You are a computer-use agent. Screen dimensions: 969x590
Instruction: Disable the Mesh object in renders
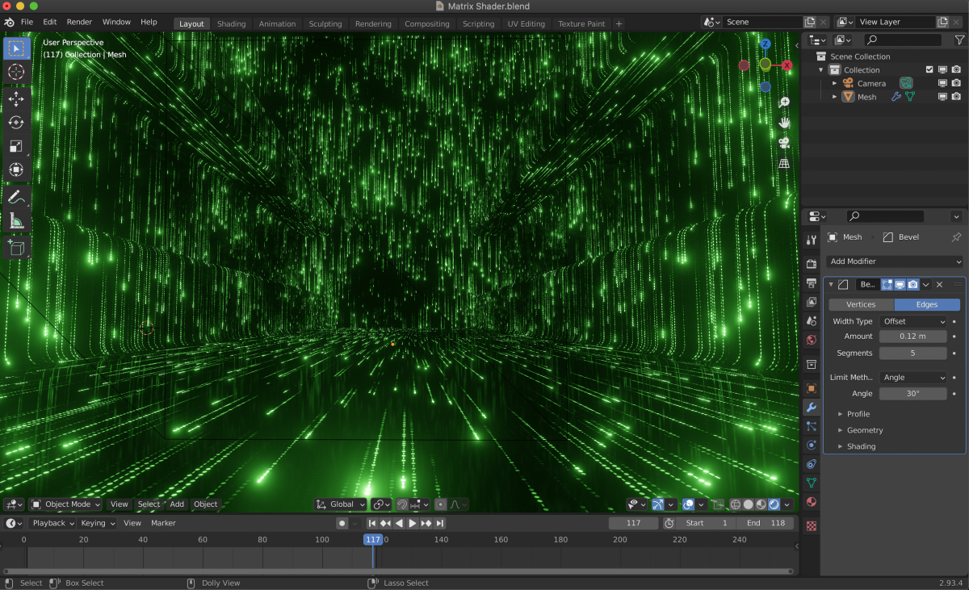[x=956, y=97]
